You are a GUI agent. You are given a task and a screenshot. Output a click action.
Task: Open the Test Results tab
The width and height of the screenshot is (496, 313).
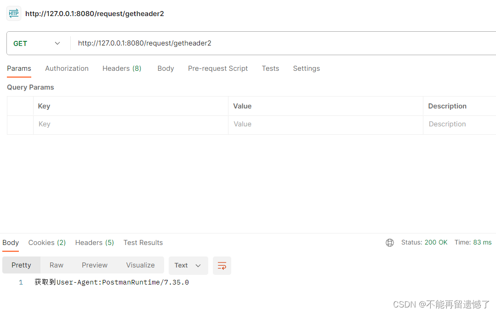[x=143, y=243]
